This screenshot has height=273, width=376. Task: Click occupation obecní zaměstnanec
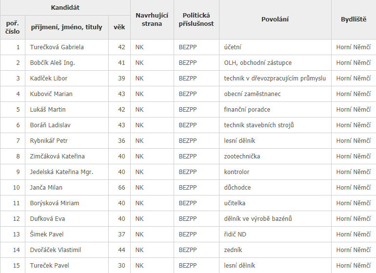252,94
